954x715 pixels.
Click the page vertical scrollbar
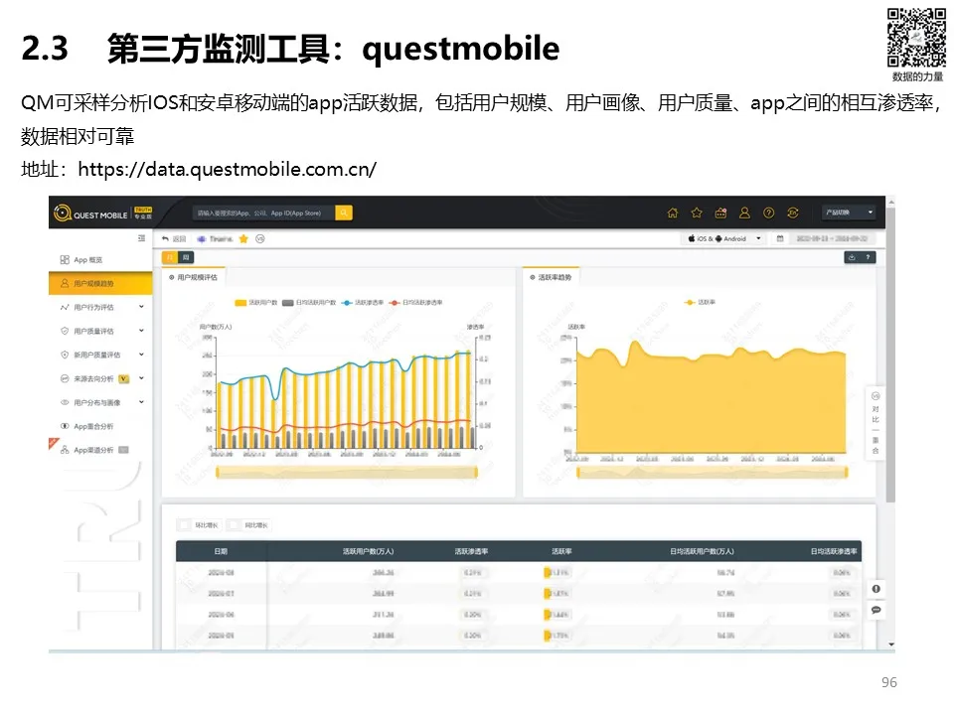click(890, 356)
